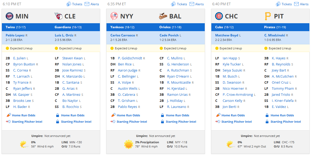
Task: Click the Orioles bird logo
Action: [x=163, y=16]
